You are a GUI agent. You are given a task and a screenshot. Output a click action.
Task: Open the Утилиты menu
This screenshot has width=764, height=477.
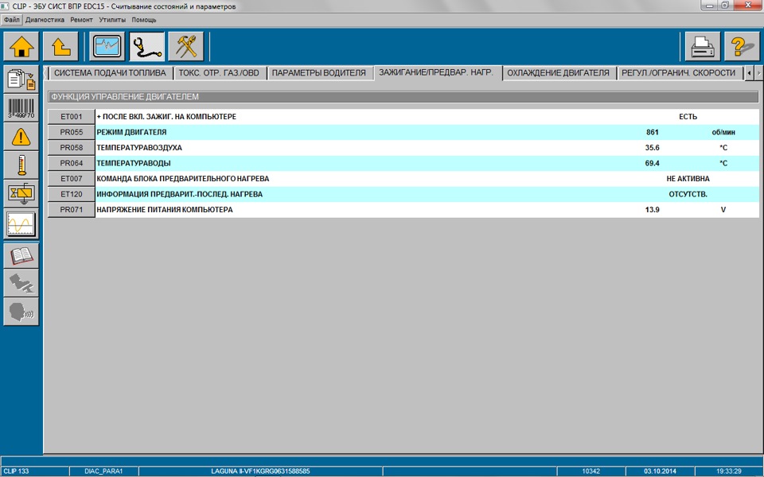(112, 20)
